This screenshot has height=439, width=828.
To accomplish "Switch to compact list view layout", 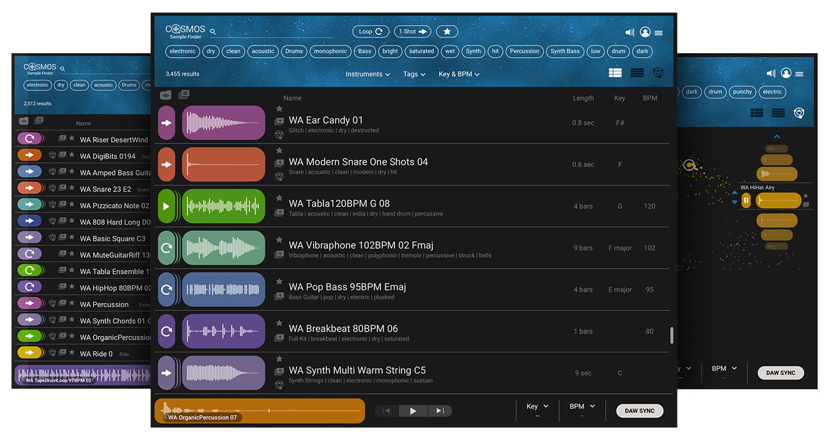I will tap(637, 73).
